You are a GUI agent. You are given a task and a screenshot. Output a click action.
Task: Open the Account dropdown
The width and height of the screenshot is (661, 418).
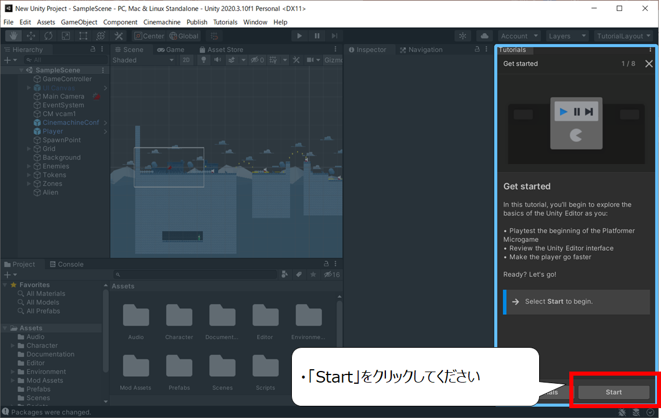[518, 36]
